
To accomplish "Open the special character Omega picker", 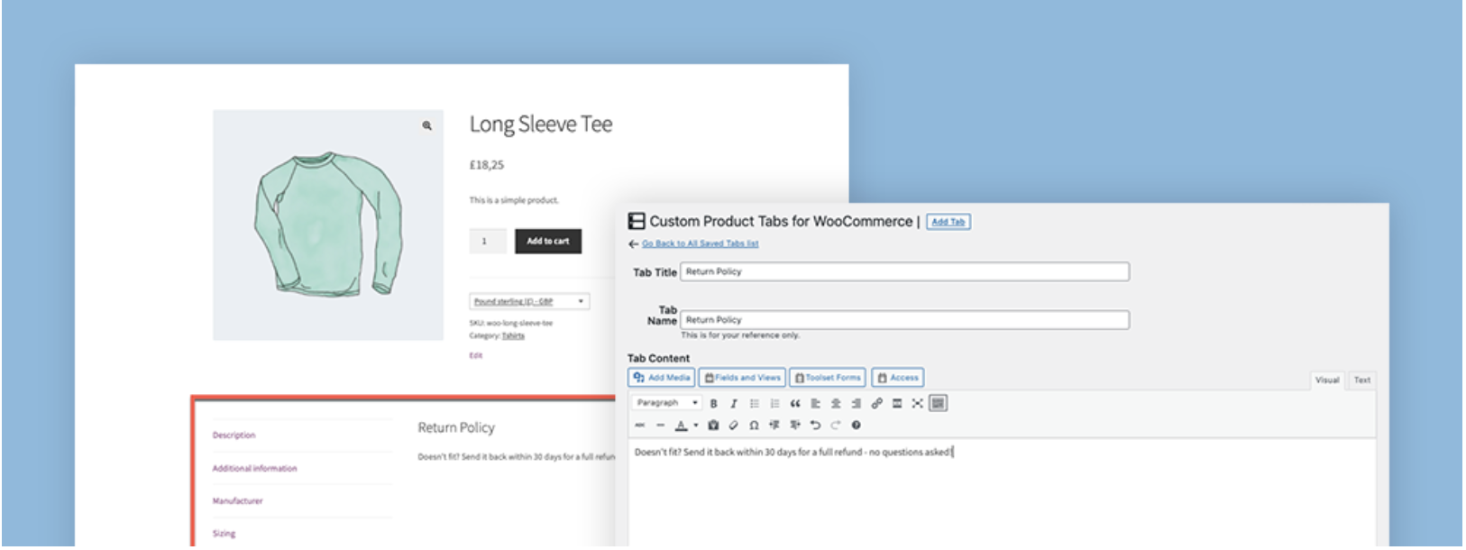I will point(754,426).
